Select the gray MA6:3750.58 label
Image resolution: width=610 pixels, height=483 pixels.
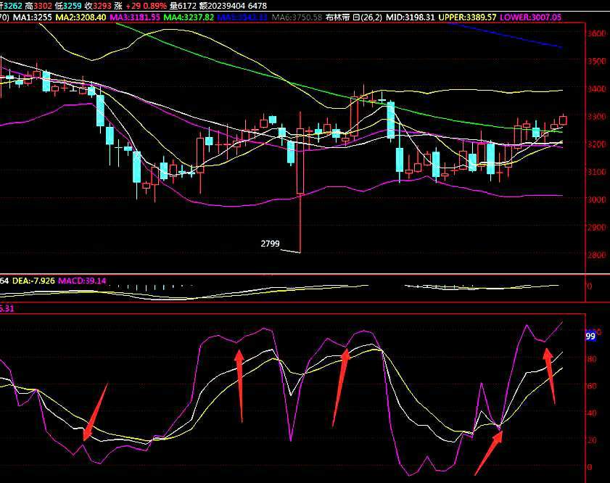(x=297, y=17)
